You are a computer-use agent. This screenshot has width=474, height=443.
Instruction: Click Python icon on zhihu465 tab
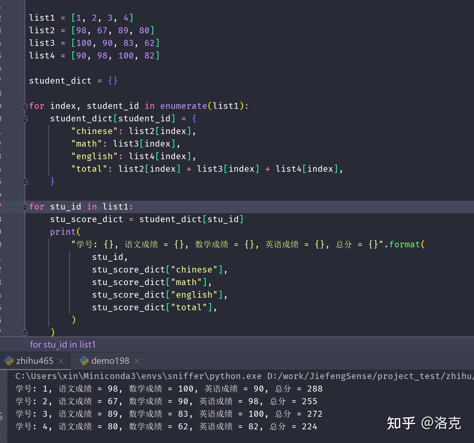coord(9,361)
